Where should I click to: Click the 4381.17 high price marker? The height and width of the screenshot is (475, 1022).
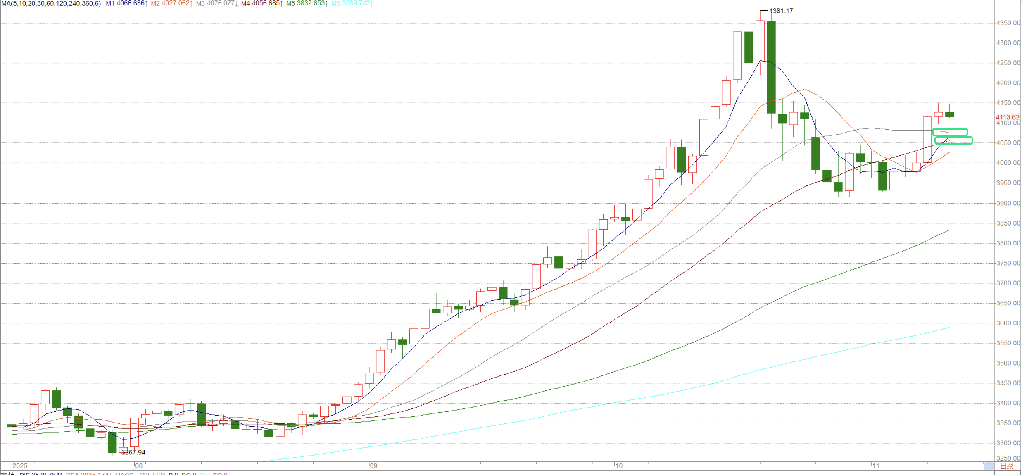(781, 11)
